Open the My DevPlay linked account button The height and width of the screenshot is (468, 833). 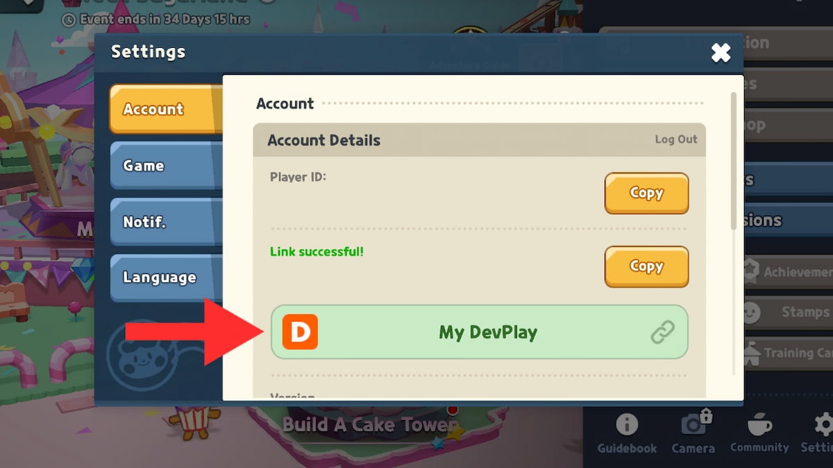click(x=479, y=332)
